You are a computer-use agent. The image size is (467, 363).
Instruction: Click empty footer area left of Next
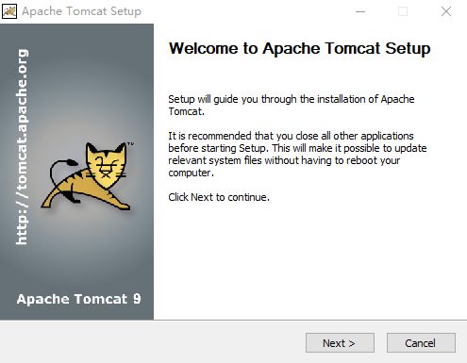[x=151, y=342]
